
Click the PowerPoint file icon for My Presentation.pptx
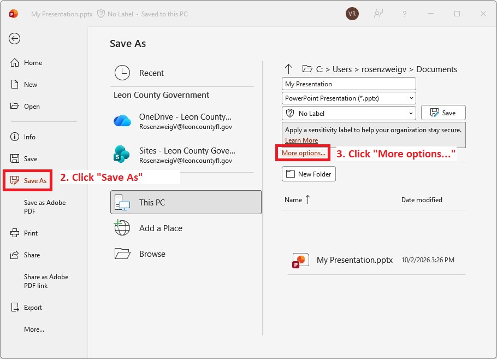(300, 260)
